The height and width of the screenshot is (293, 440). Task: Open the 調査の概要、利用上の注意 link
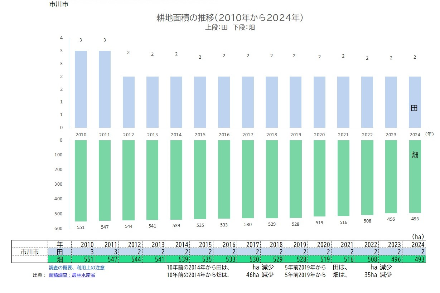click(x=77, y=268)
